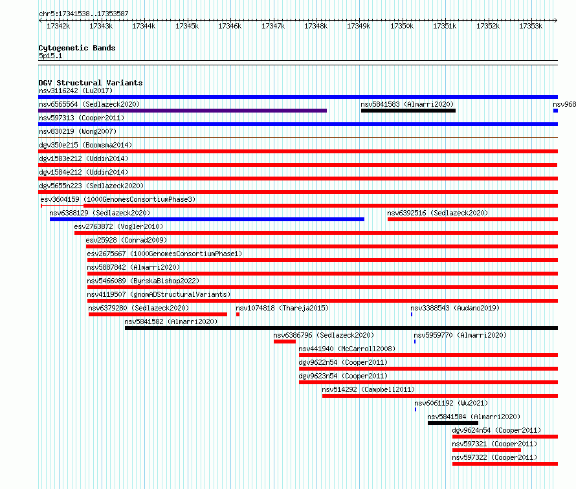Screen dimensions: 576x489
Task: Open esv2675667 (1000GenomesConsortiumPhase1) label
Action: (x=164, y=254)
